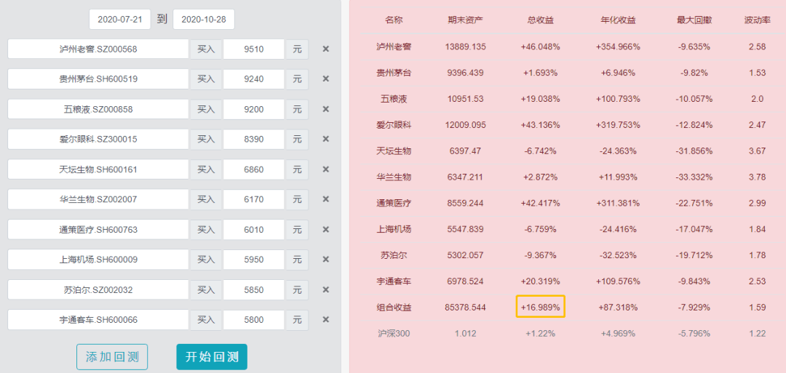
Task: Focus amount field showing 6860
Action: 254,169
